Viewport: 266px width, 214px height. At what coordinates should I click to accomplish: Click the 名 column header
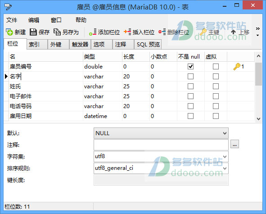(46, 57)
